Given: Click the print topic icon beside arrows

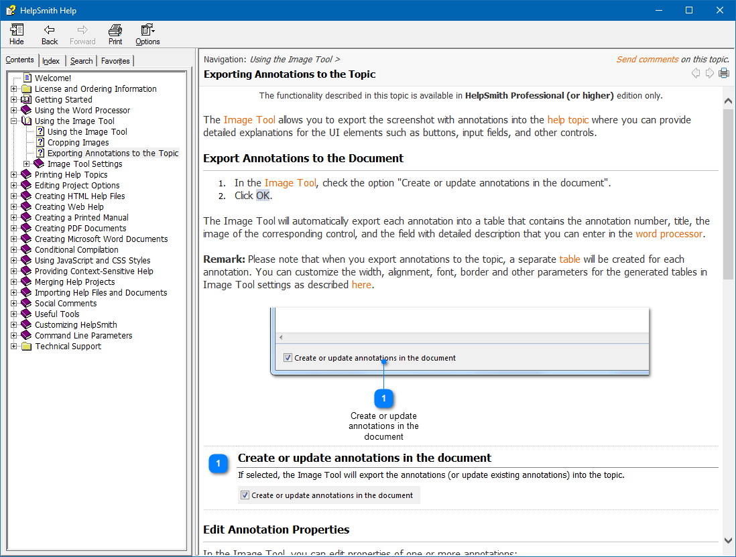Looking at the screenshot, I should 724,73.
